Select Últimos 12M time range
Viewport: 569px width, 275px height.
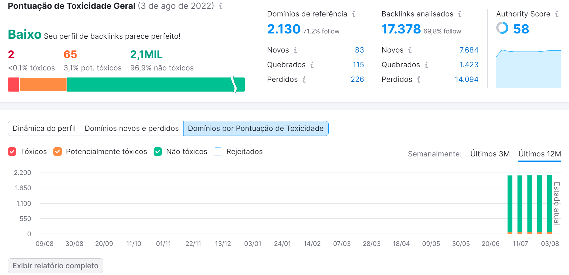click(x=540, y=154)
